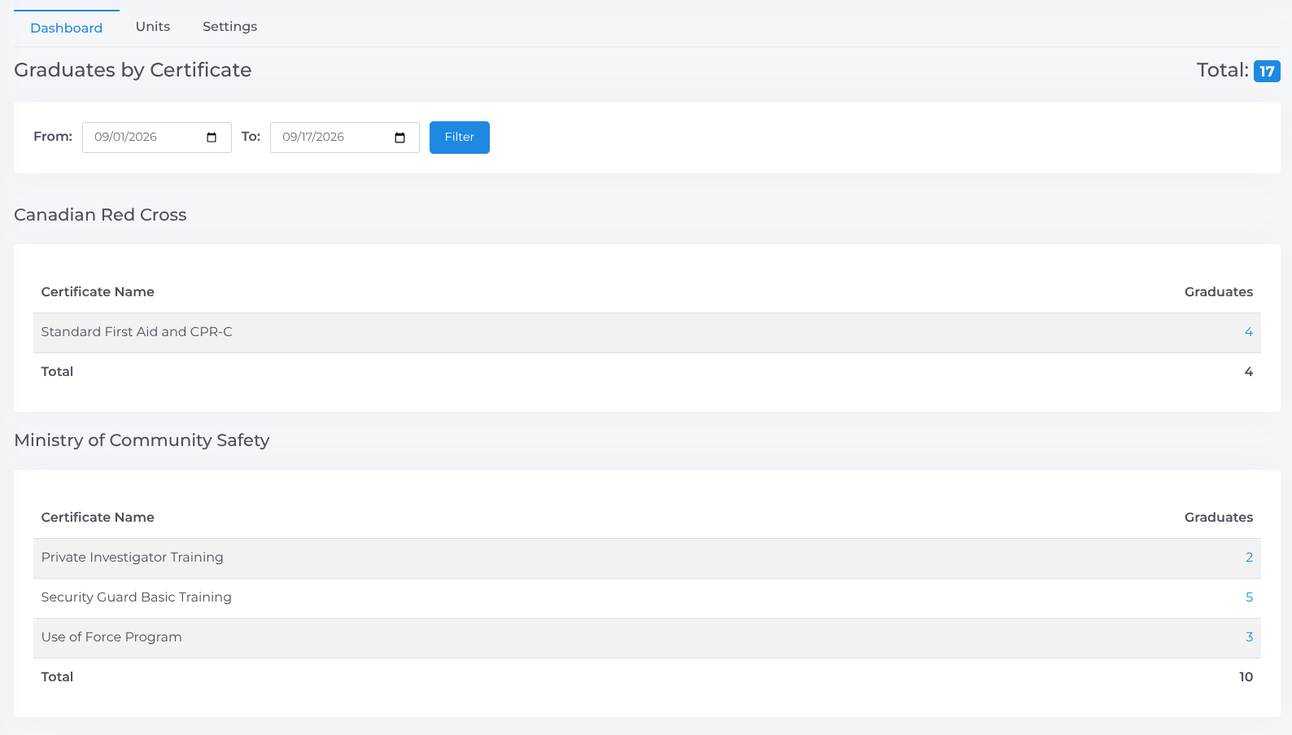The width and height of the screenshot is (1292, 735).
Task: Go to the Settings tab
Action: click(229, 27)
